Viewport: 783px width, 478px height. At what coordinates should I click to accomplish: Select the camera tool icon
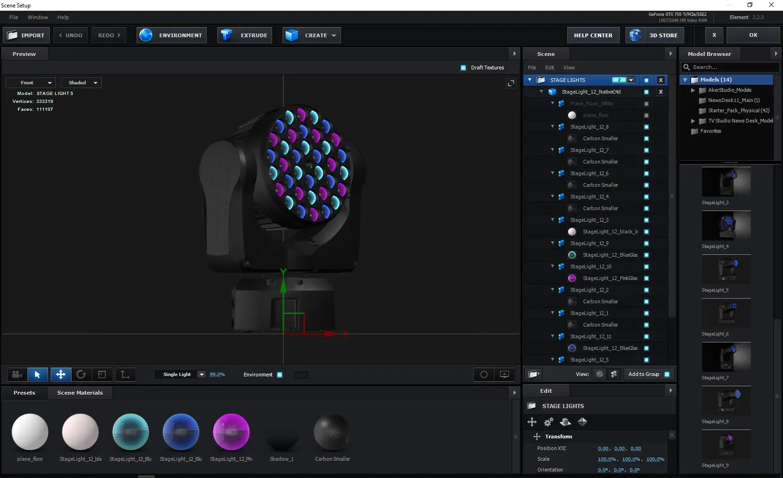coord(17,375)
